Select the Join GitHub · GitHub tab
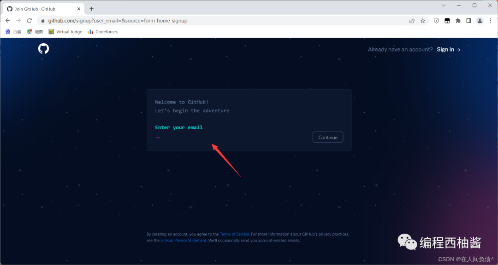Image resolution: width=498 pixels, height=265 pixels. (x=43, y=9)
